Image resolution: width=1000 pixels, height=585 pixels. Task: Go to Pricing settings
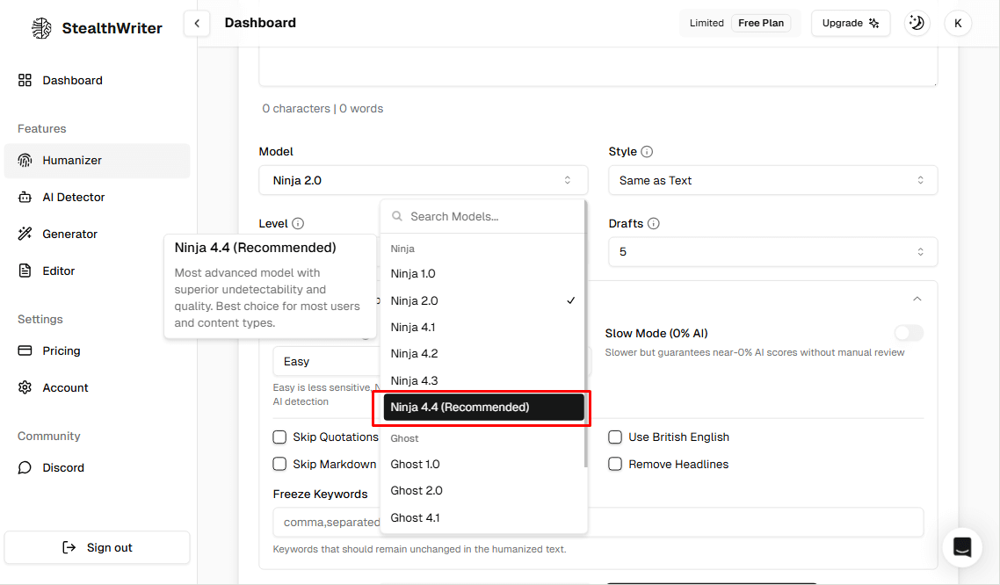tap(97, 350)
